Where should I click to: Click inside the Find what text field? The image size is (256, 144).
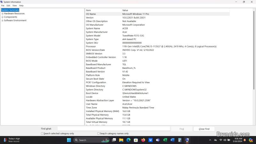112,129
